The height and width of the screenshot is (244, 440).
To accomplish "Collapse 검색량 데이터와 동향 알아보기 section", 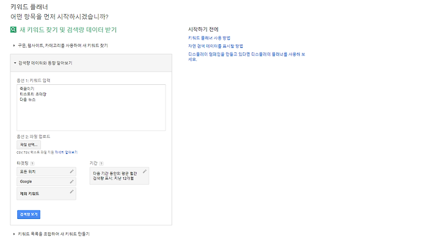I will click(x=43, y=63).
